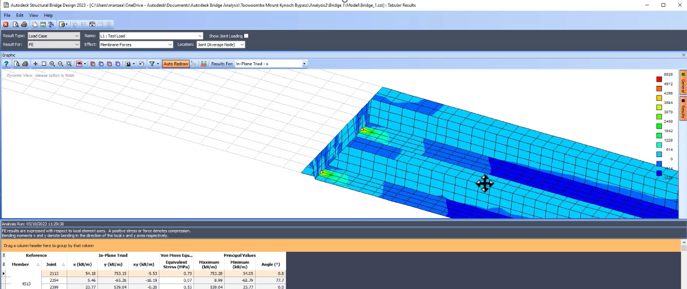Open the view-direction dropdown arrow beside the eye icon

(85, 64)
